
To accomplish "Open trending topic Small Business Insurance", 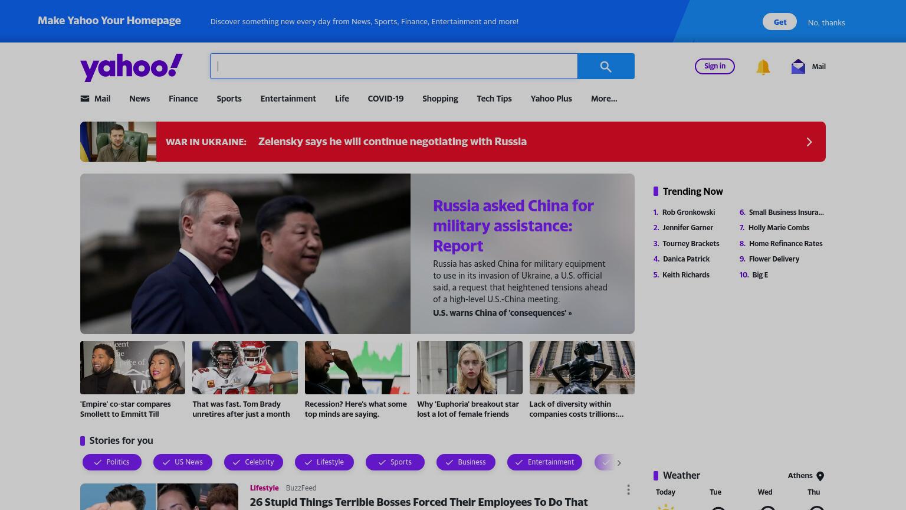I will click(786, 212).
